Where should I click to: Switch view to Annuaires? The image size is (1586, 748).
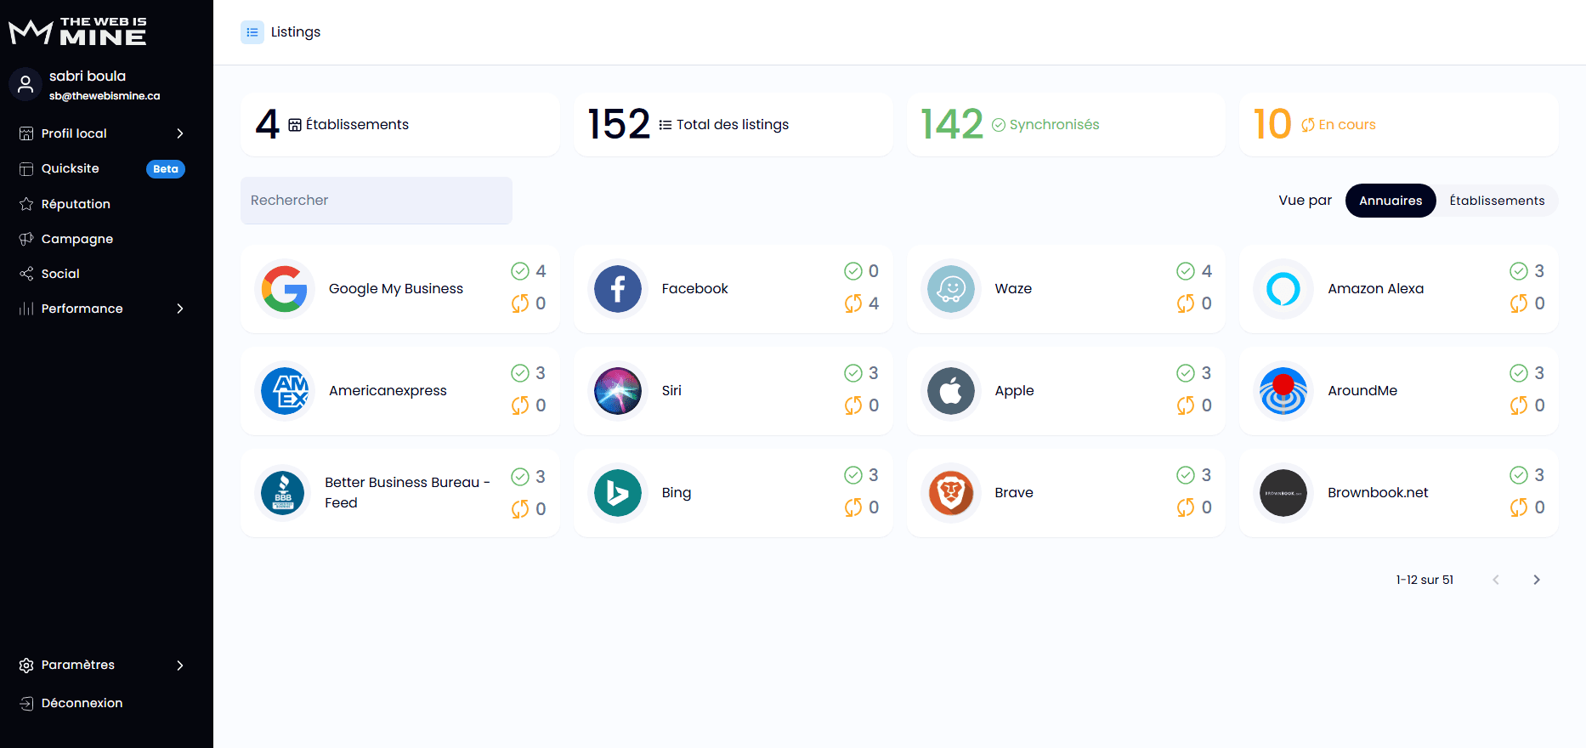[1391, 201]
